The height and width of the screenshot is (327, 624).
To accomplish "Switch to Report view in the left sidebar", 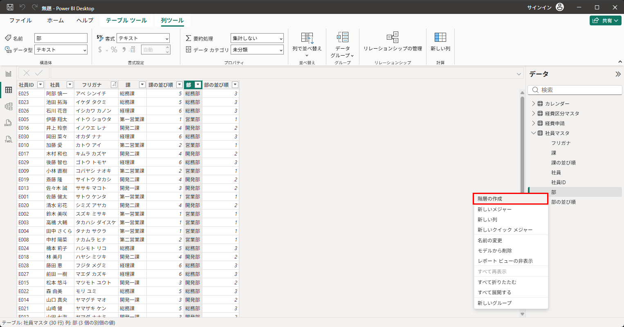I will 9,74.
